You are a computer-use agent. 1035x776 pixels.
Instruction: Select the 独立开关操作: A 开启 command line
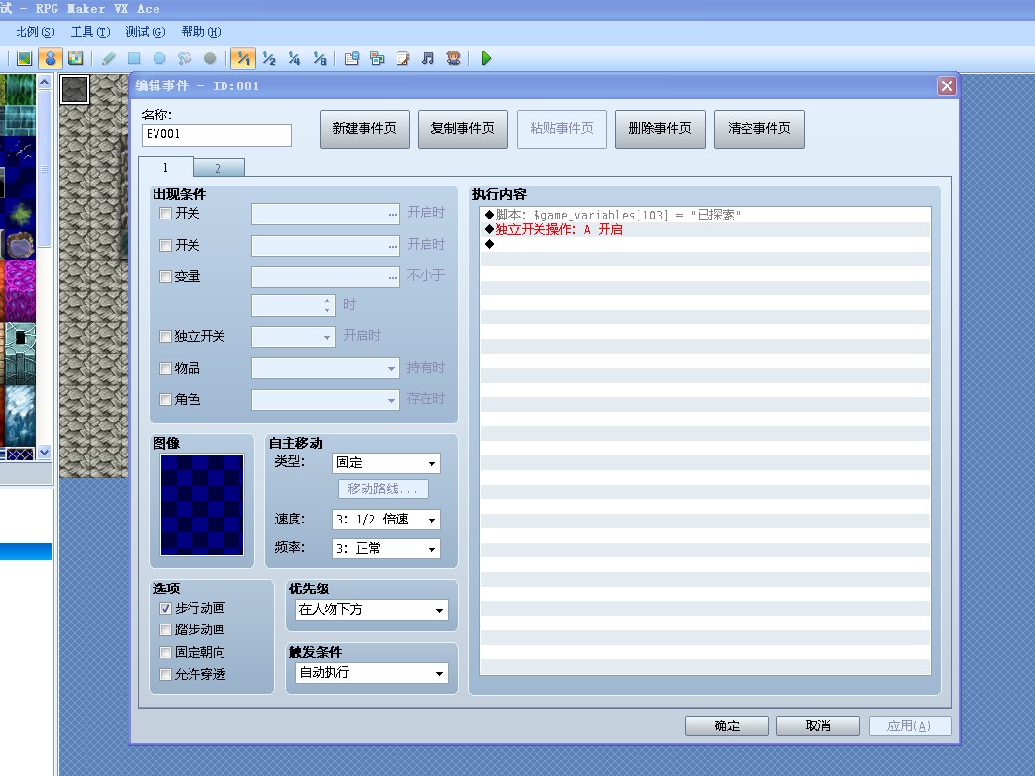tap(706, 229)
